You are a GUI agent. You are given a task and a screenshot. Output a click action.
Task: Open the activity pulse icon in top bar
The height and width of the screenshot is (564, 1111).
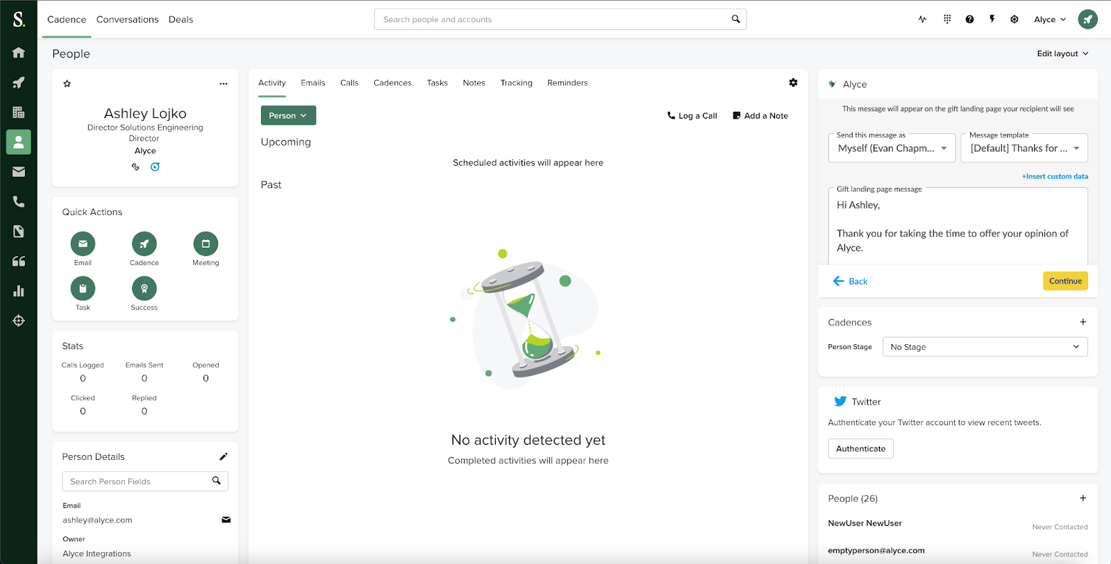coord(923,19)
